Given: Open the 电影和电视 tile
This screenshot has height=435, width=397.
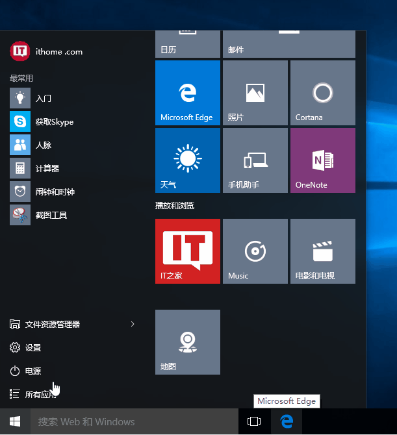Looking at the screenshot, I should (322, 251).
